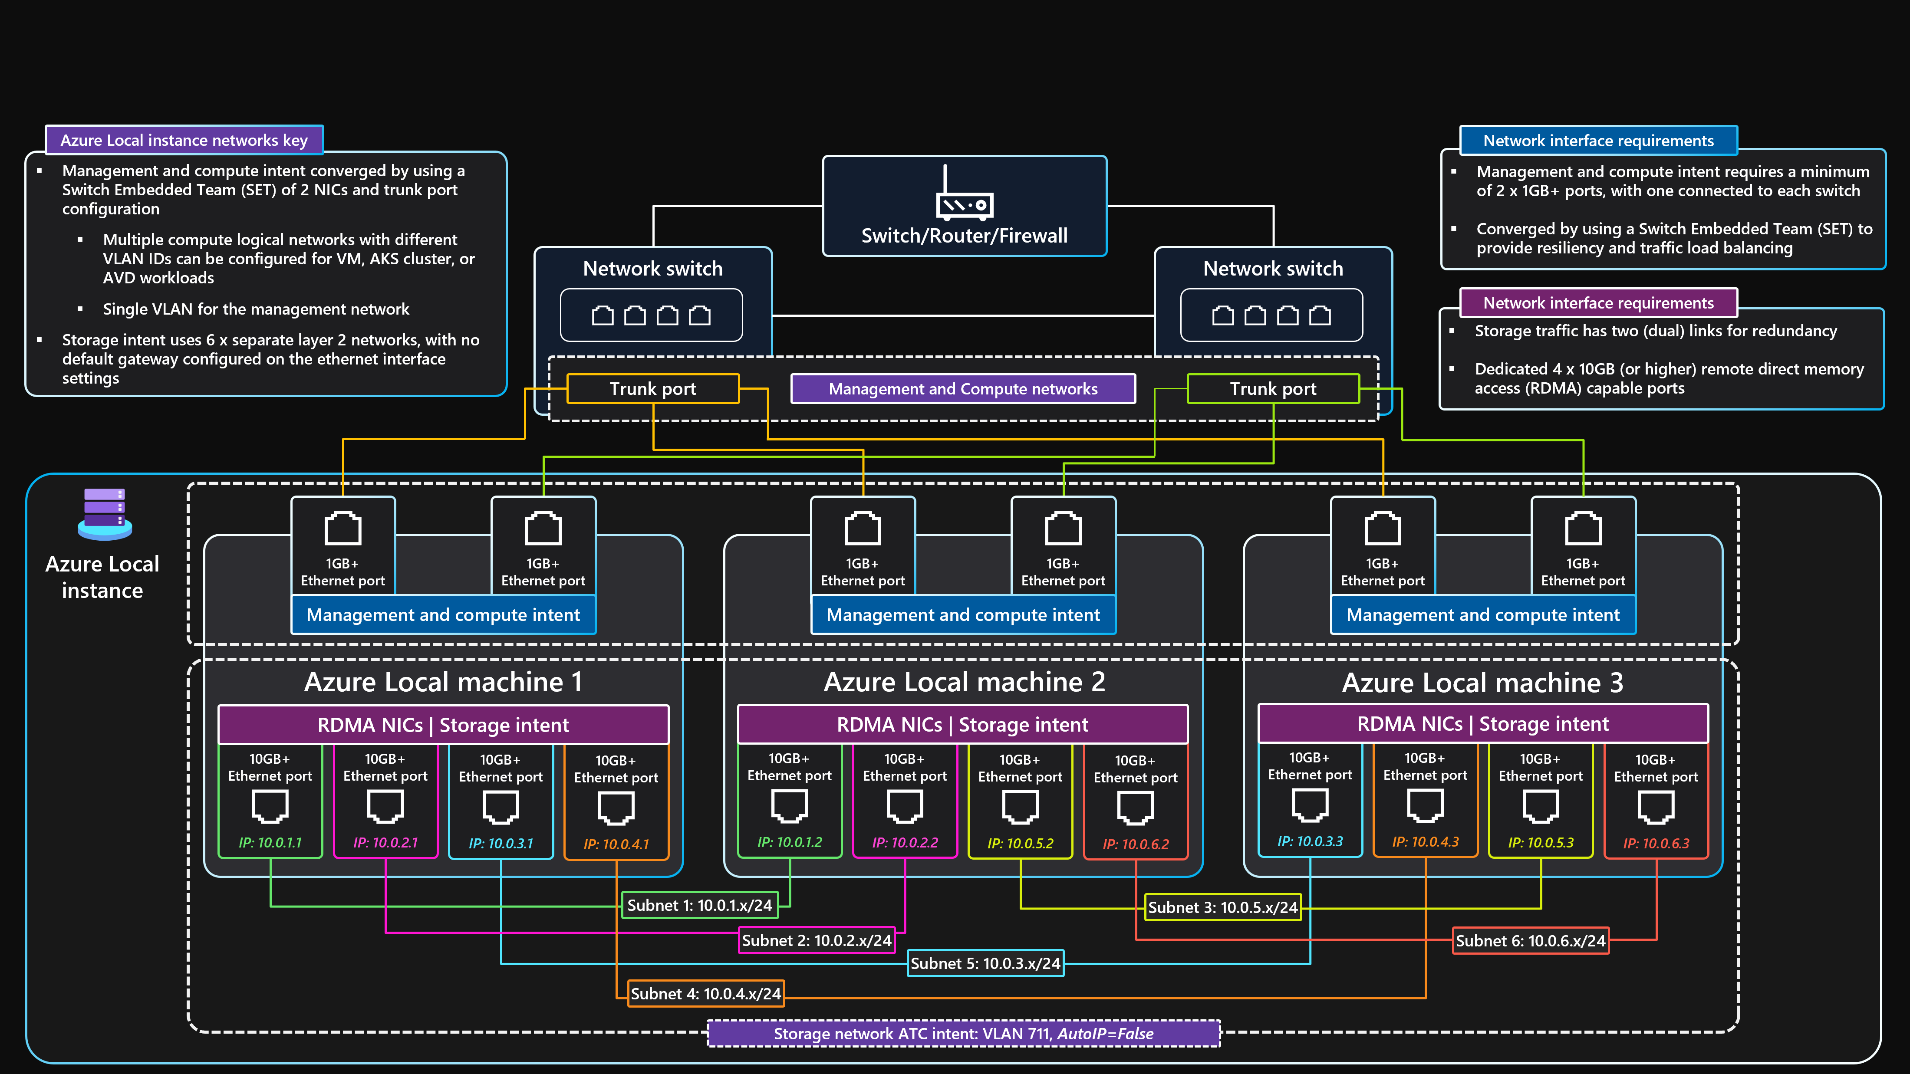The height and width of the screenshot is (1074, 1910).
Task: Click the left Trunk port button
Action: point(652,388)
